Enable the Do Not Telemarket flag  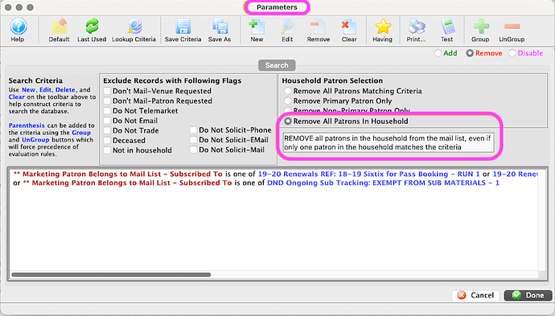point(107,111)
